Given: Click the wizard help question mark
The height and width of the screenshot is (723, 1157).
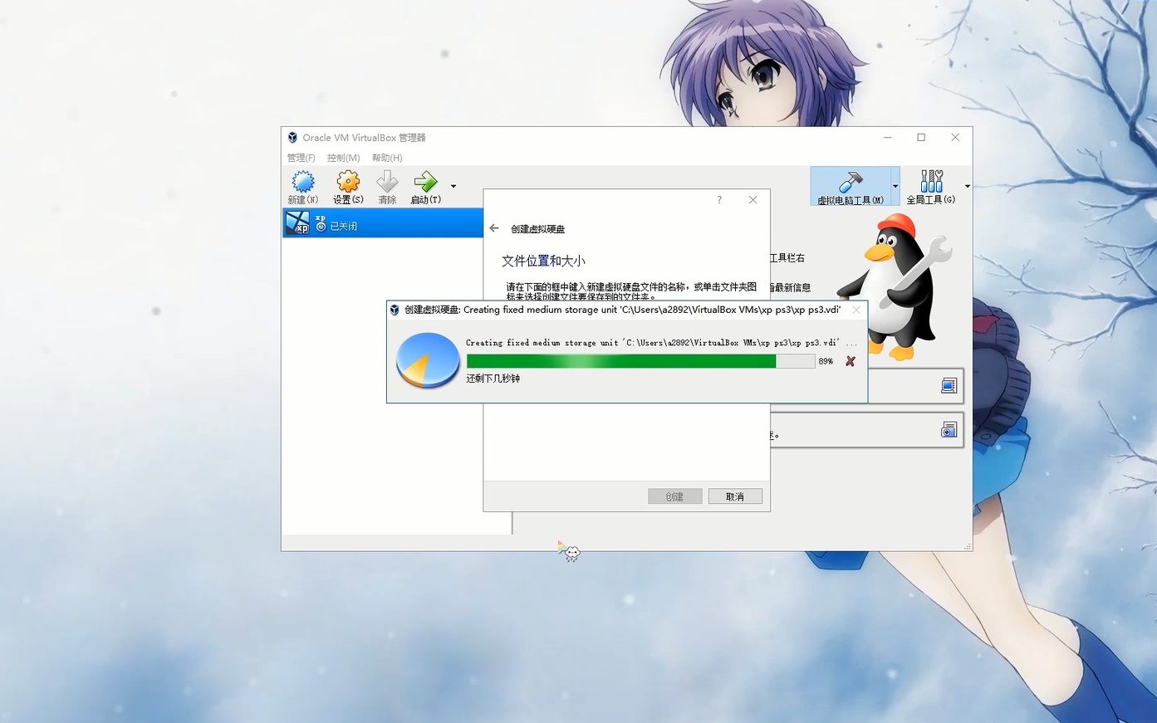Looking at the screenshot, I should 719,200.
